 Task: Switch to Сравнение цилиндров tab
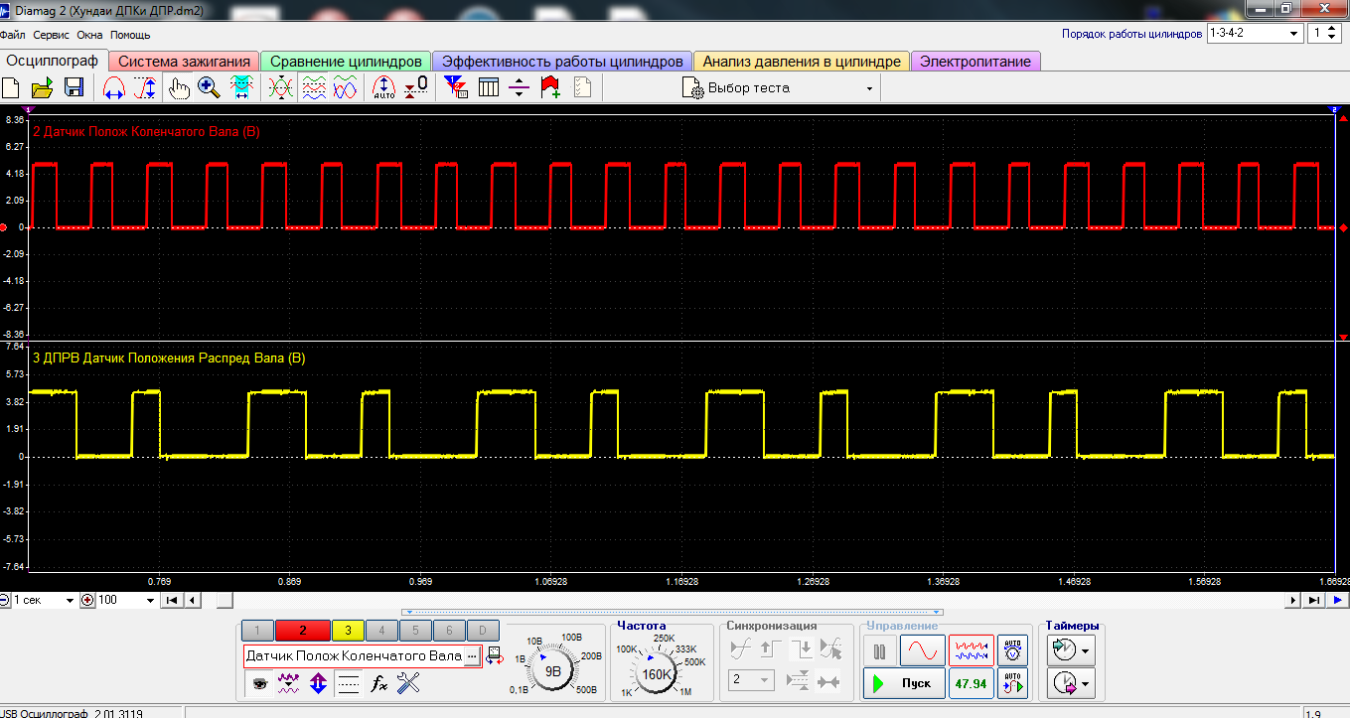[x=346, y=62]
